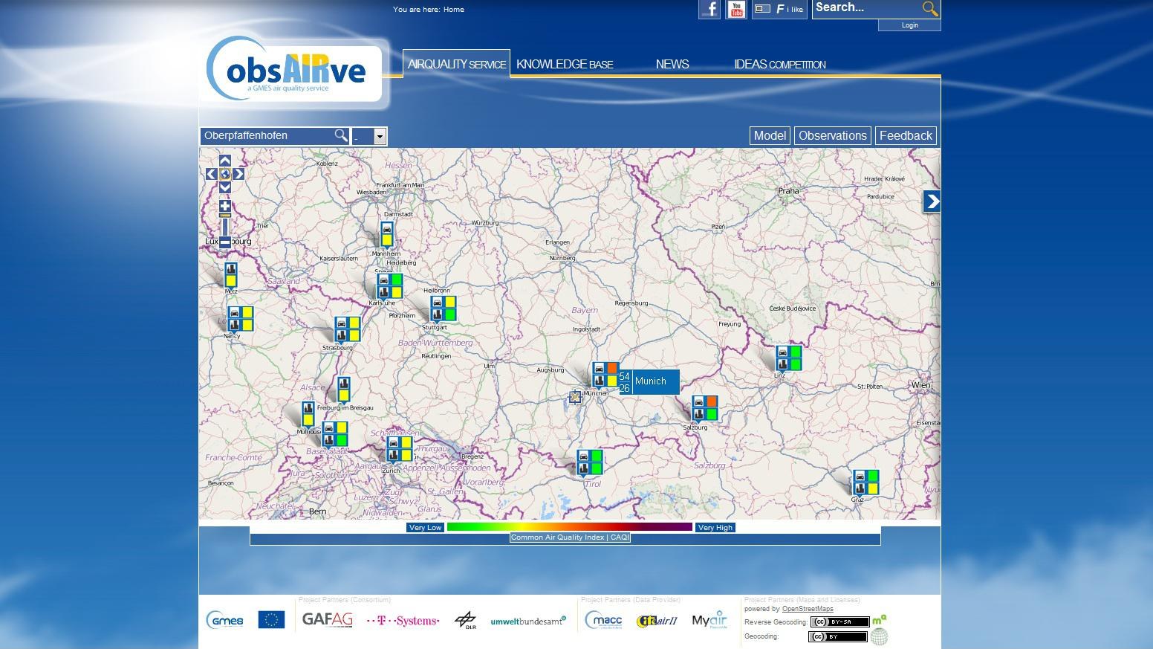This screenshot has width=1153, height=649.
Task: Click the map zoom in plus button
Action: (x=225, y=206)
